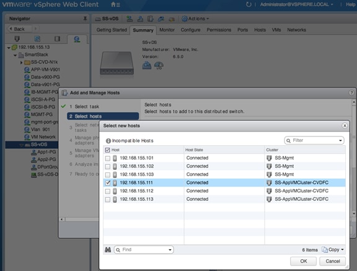The height and width of the screenshot is (271, 357).
Task: Collapse the SS-vDS tree node
Action: pos(22,145)
